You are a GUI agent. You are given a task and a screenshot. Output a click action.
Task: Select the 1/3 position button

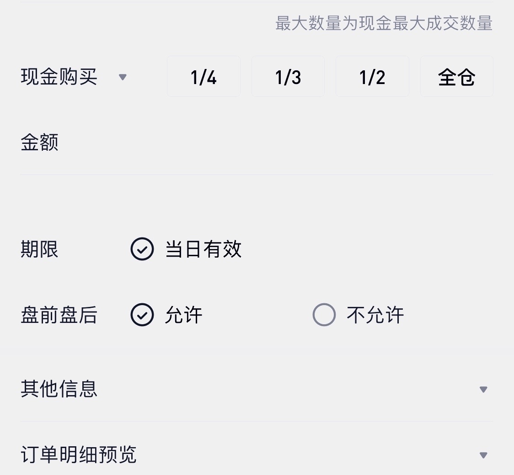point(288,77)
